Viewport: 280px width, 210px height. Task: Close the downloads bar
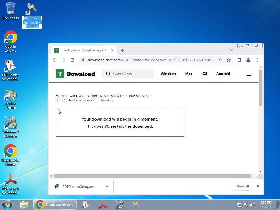pos(258,186)
